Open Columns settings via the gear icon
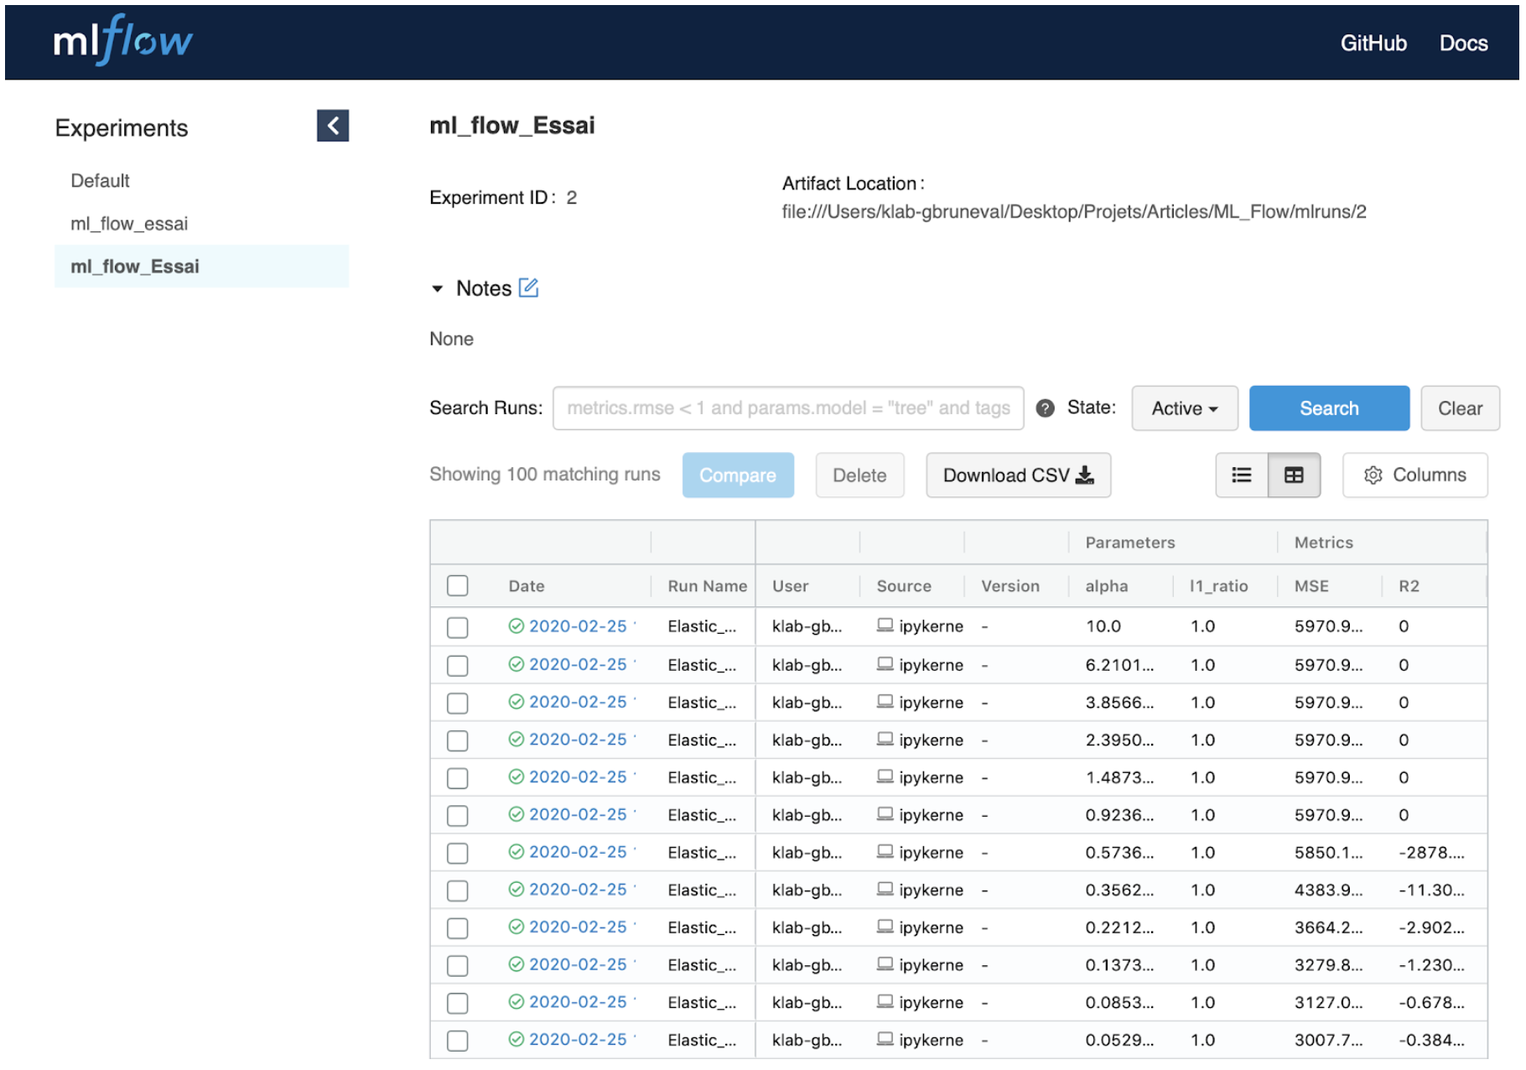This screenshot has width=1526, height=1070. click(x=1373, y=475)
